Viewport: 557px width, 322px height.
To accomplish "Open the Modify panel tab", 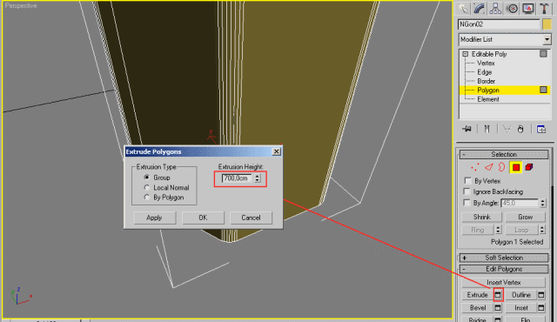I will click(x=479, y=9).
